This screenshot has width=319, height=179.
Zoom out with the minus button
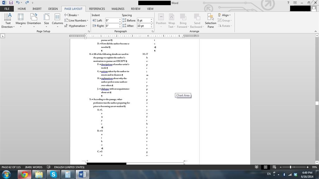coord(281,167)
